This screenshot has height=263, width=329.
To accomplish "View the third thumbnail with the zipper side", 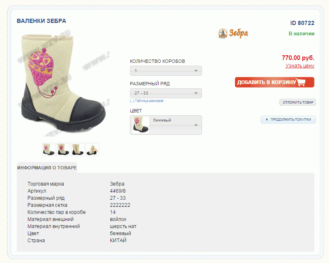I will click(78, 149).
